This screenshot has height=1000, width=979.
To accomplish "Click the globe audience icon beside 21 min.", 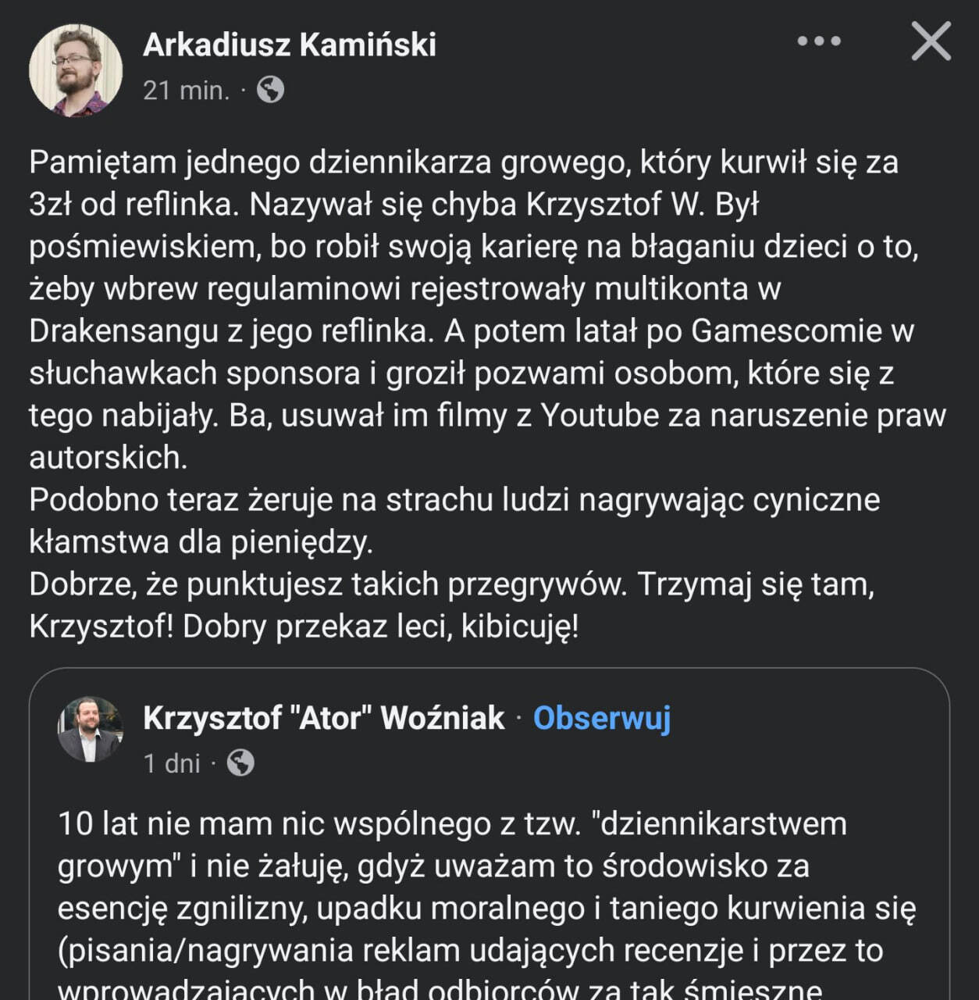I will 270,91.
